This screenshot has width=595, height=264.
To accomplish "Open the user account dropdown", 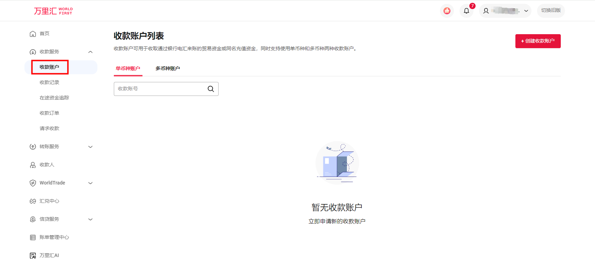I will click(x=505, y=11).
